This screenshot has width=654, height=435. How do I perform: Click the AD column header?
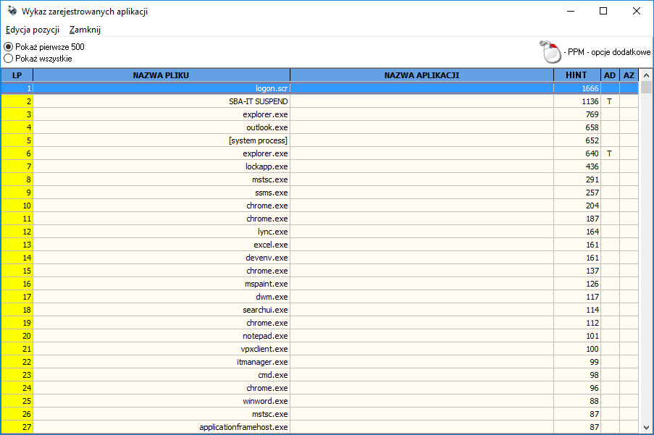pos(610,75)
